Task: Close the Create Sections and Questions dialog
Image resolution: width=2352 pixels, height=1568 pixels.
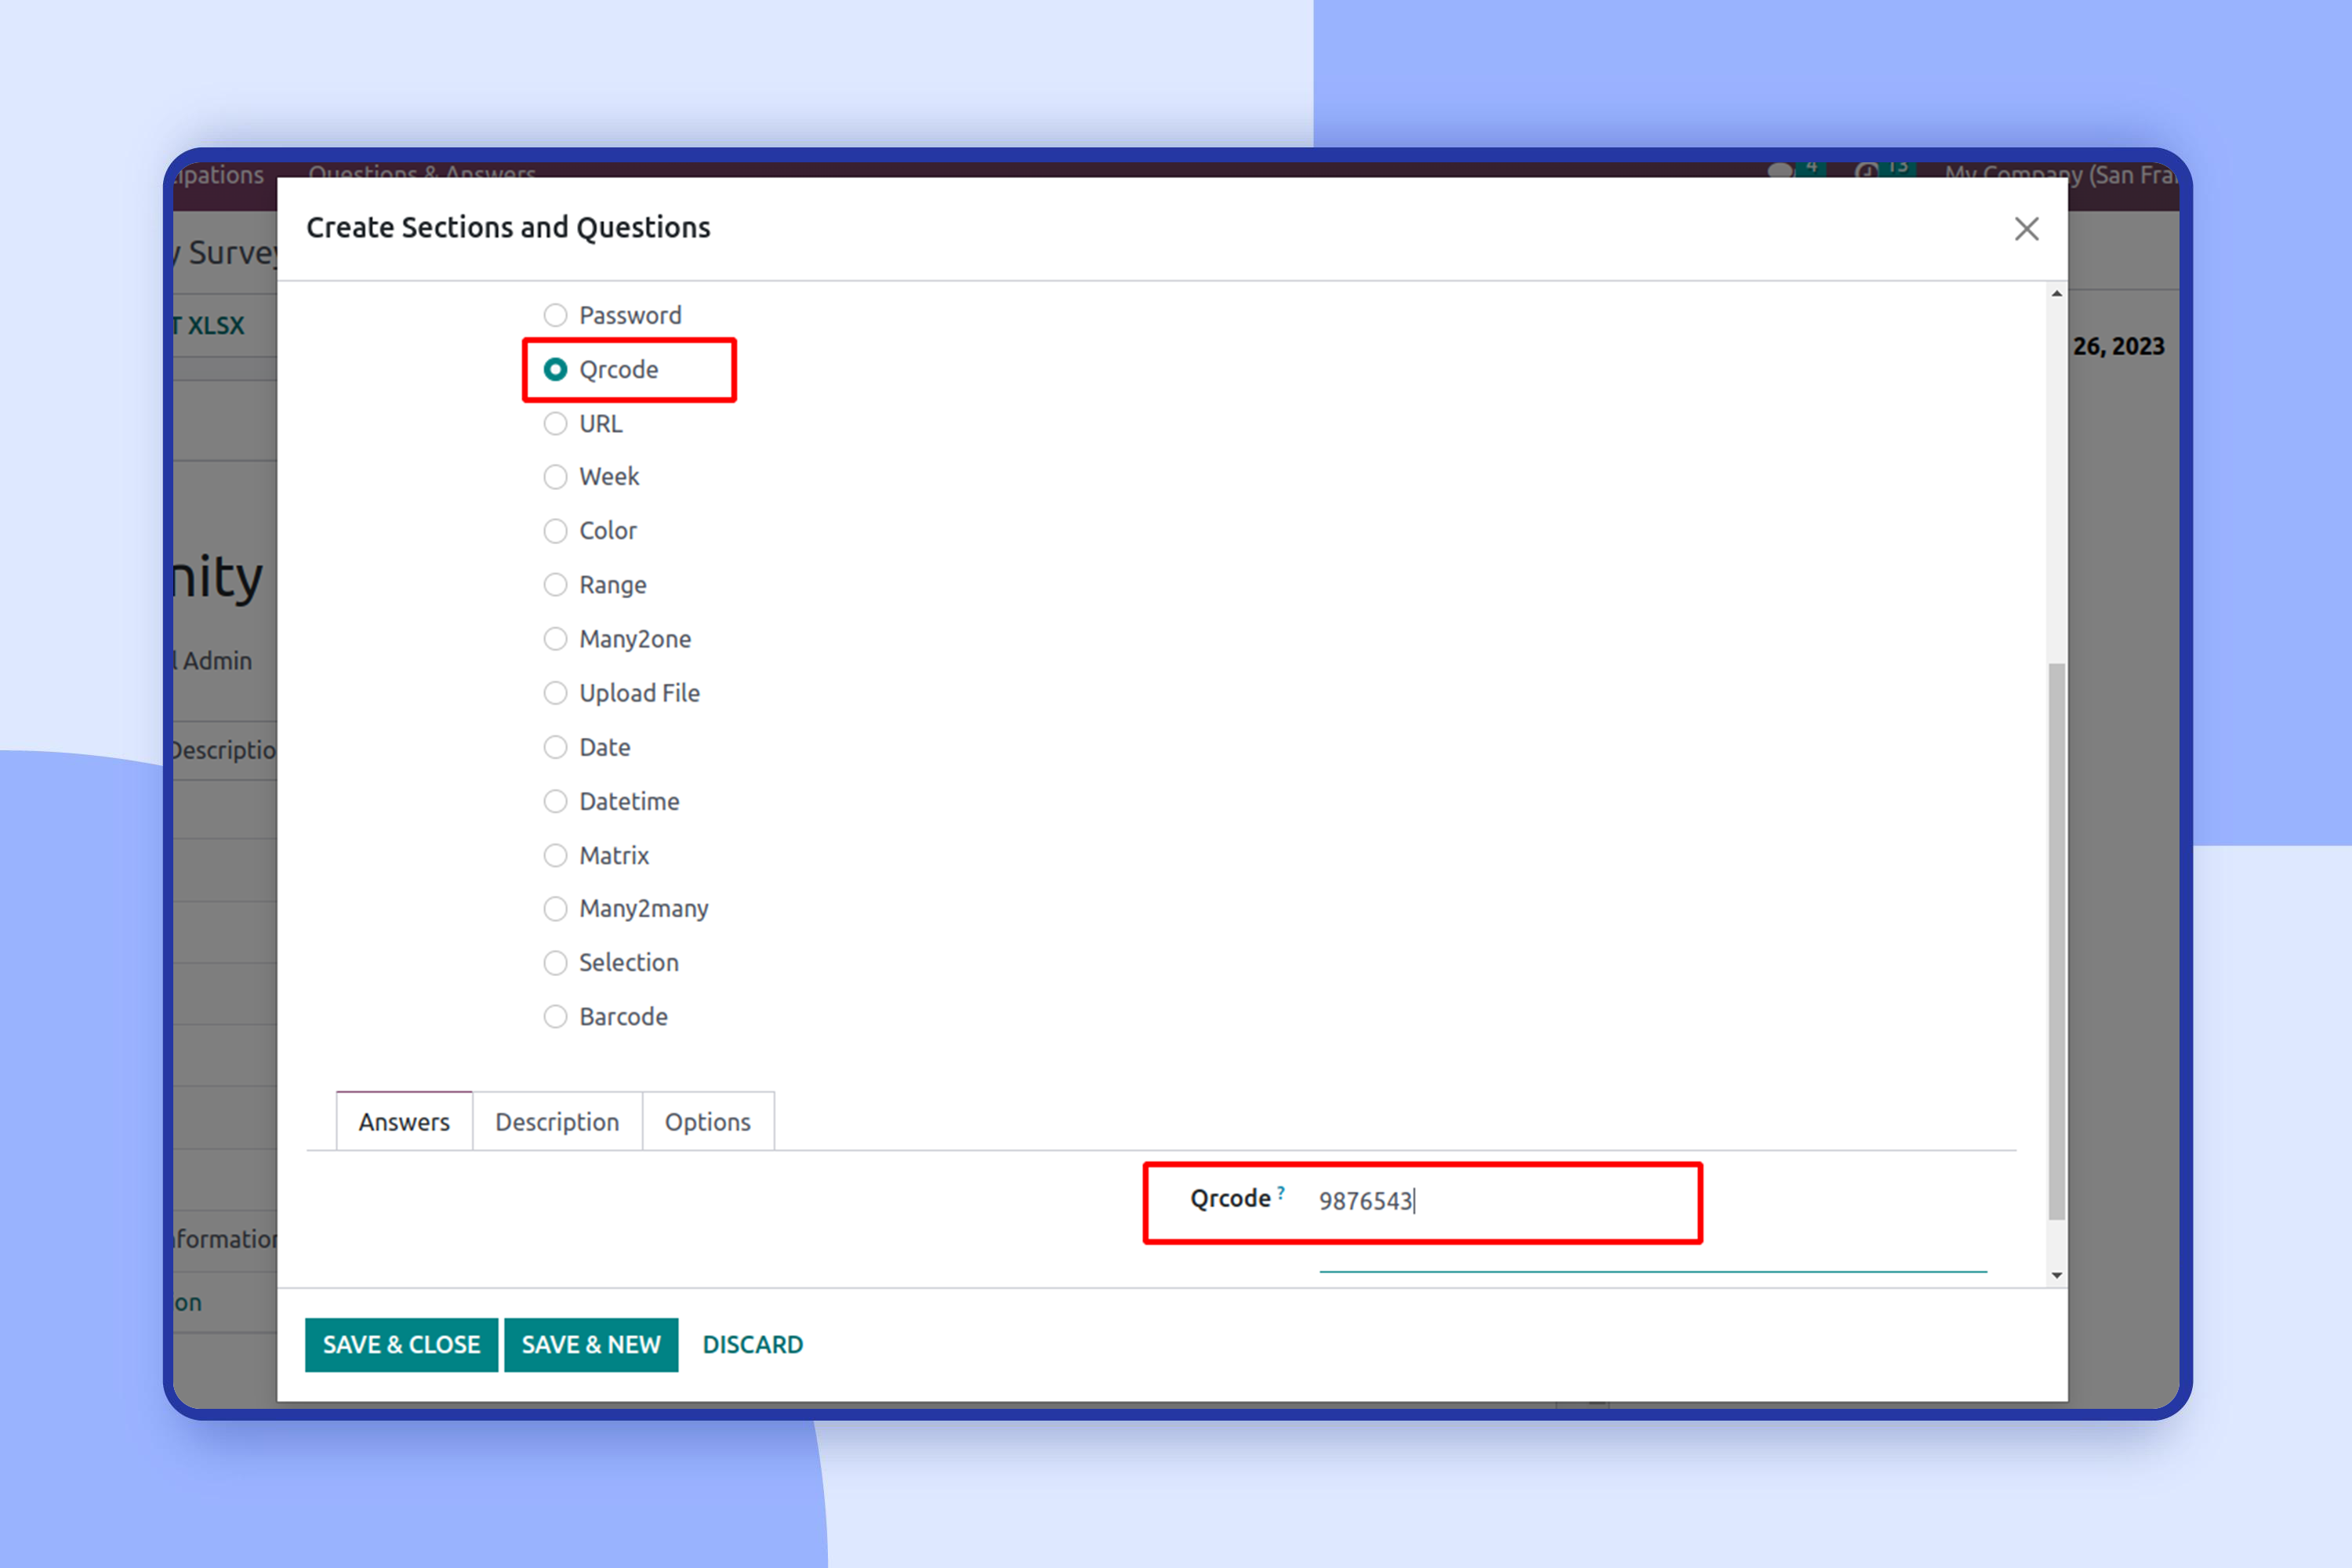Action: tap(2026, 229)
